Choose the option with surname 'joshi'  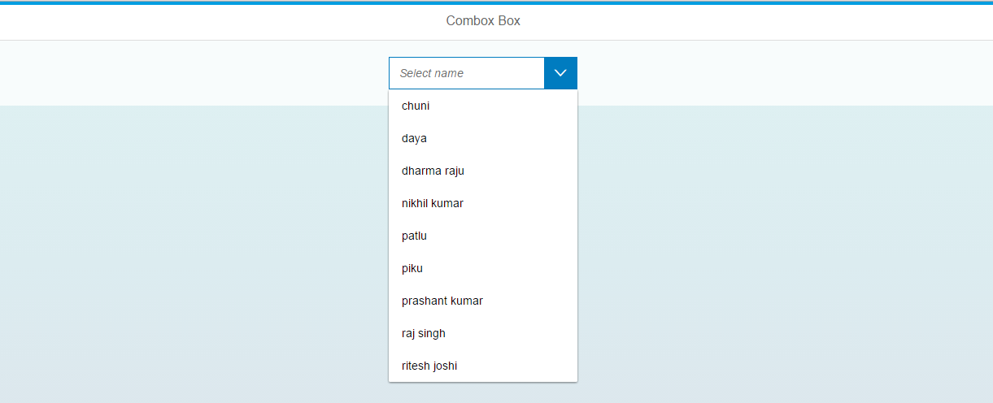[483, 366]
